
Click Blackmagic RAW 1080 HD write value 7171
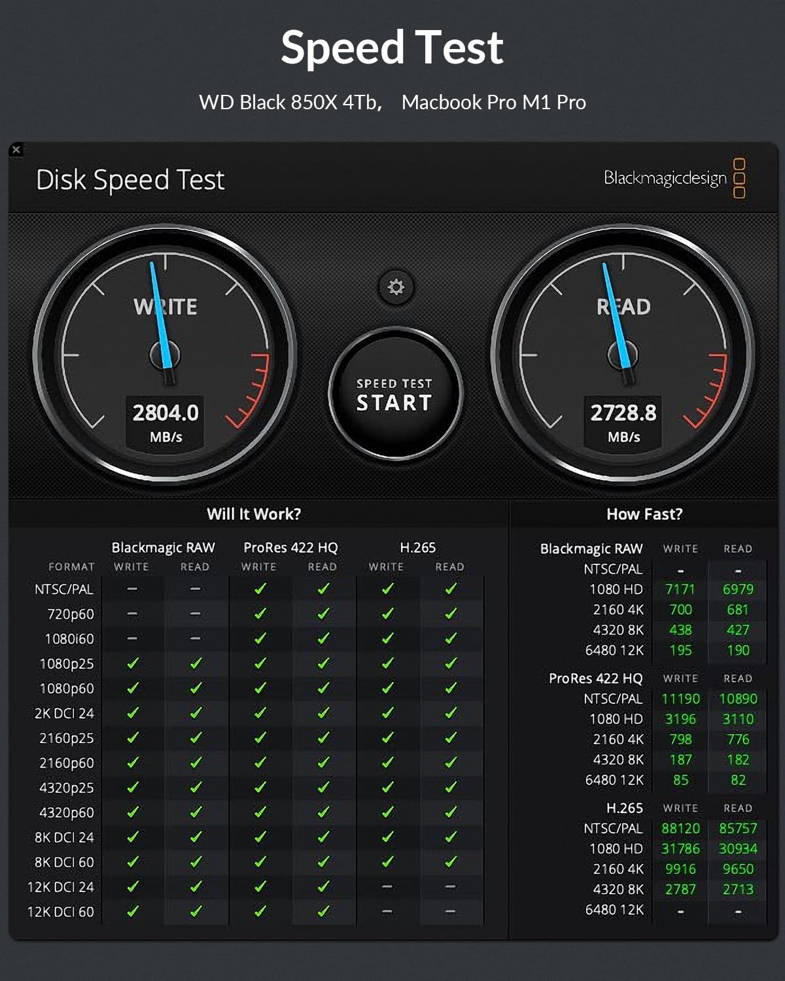point(680,589)
